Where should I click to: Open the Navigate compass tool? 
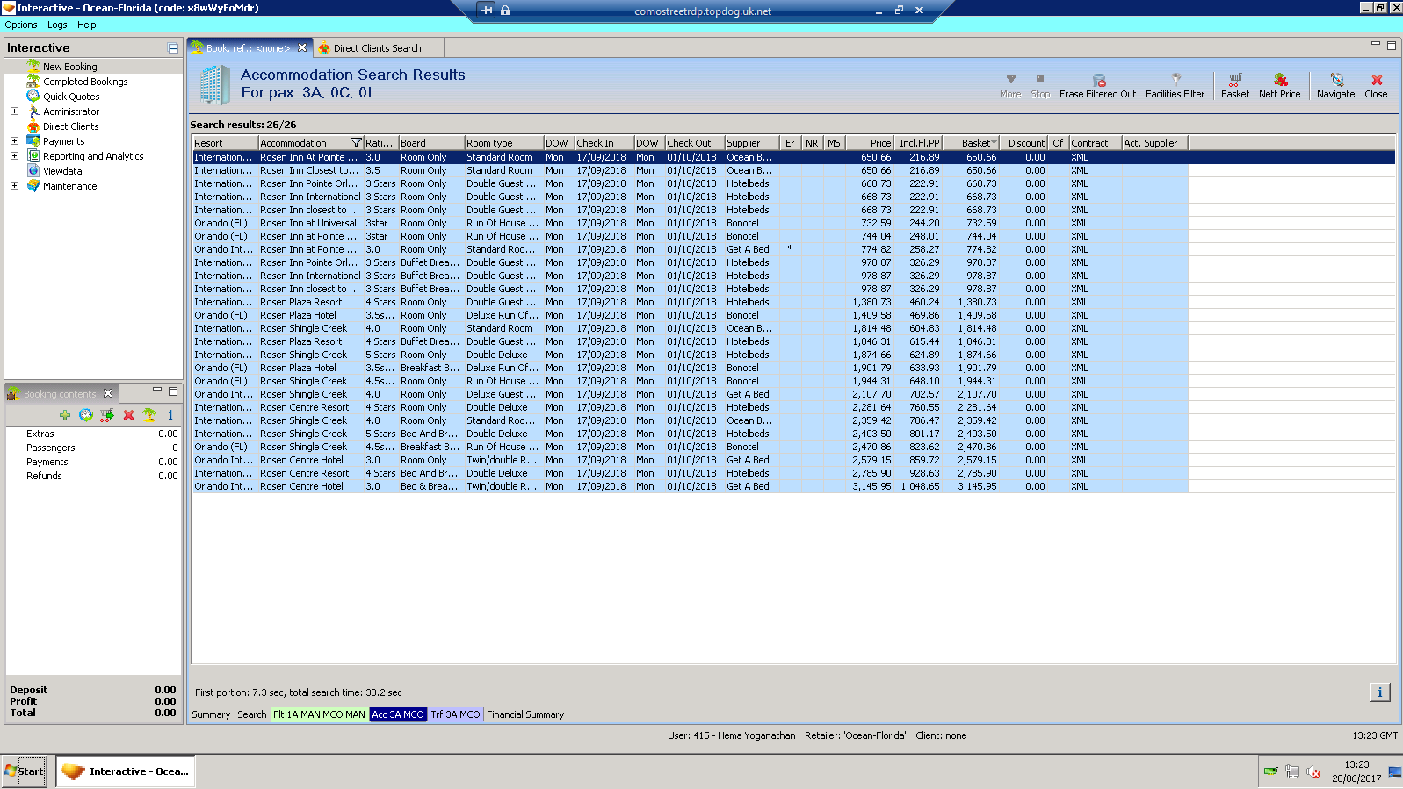coord(1335,86)
